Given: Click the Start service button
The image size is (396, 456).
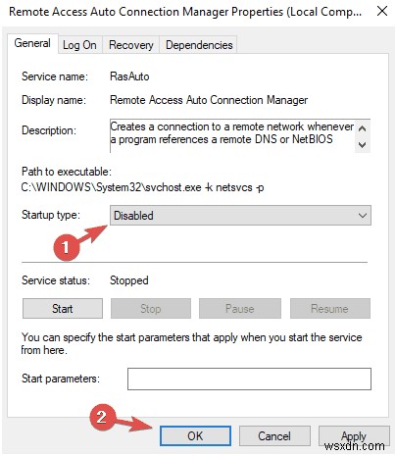Looking at the screenshot, I should tap(63, 309).
